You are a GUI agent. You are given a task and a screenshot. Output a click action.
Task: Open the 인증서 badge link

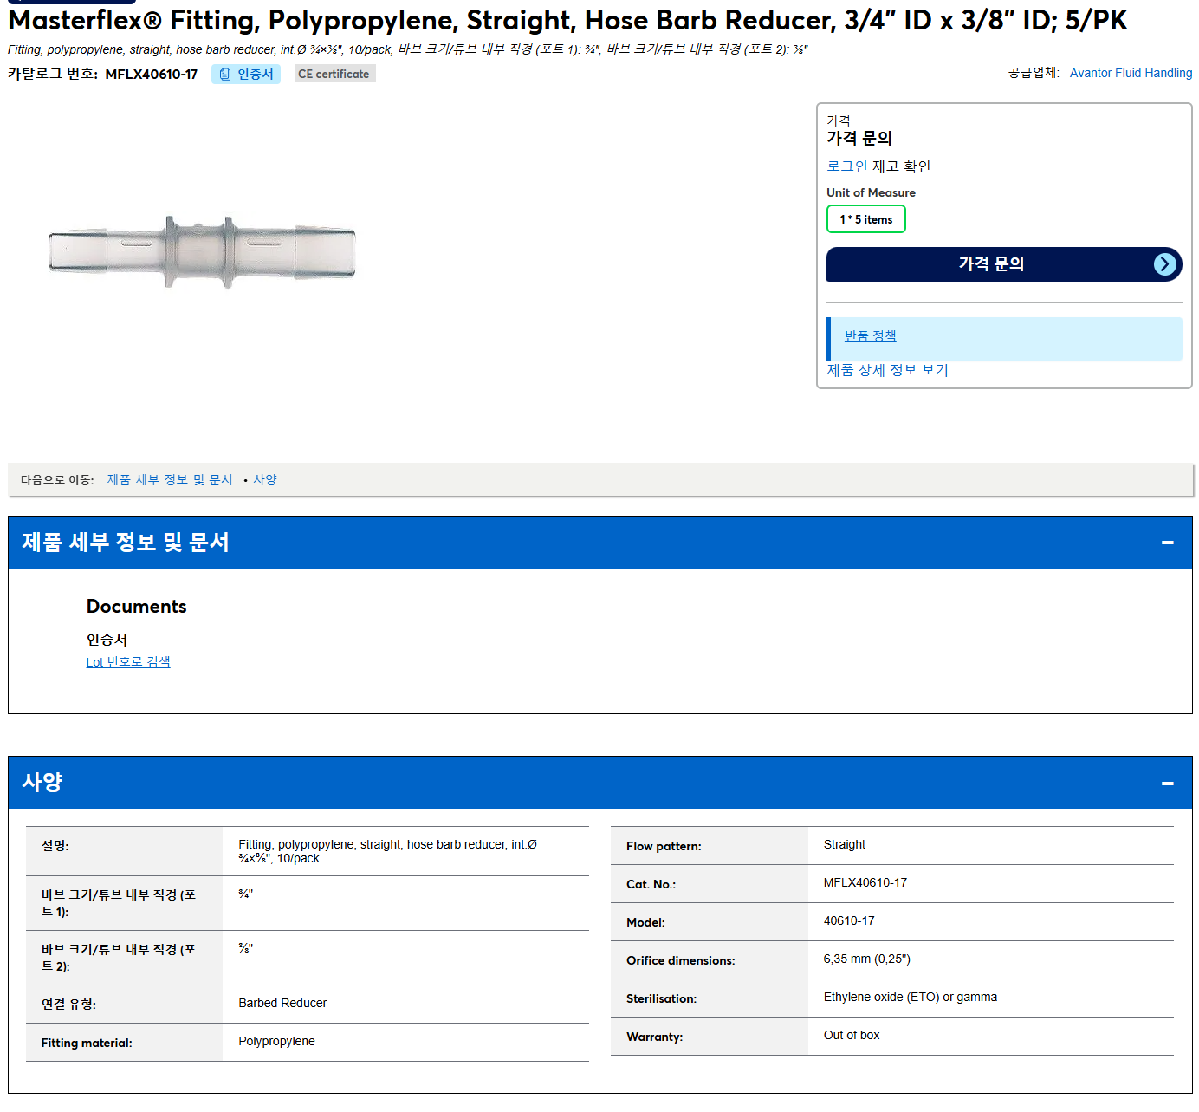[246, 75]
